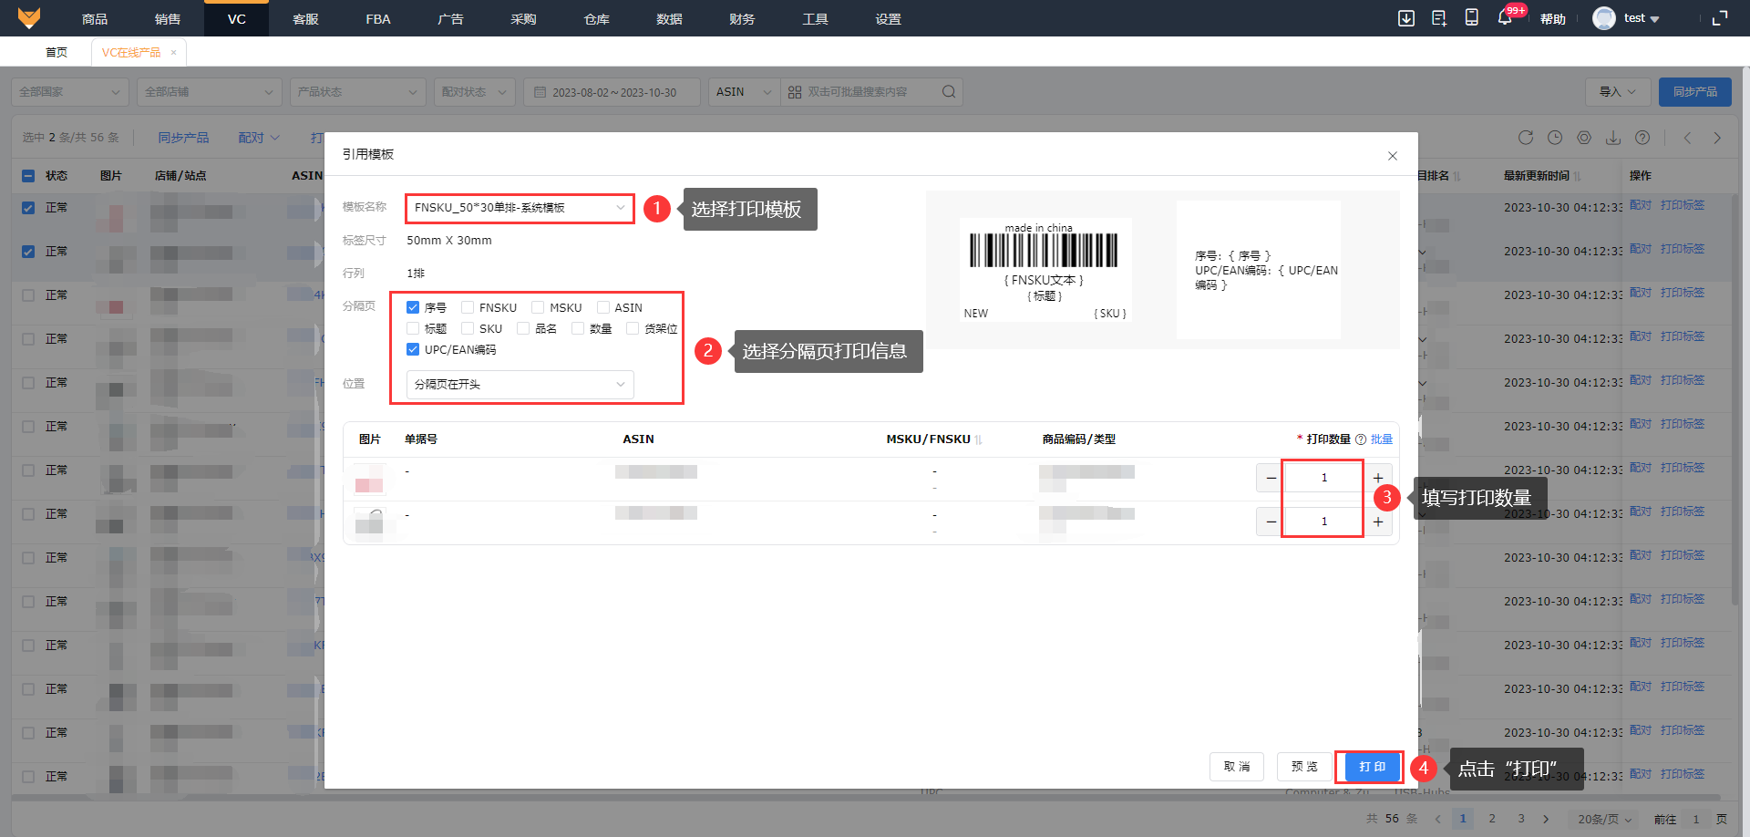Refresh the product list with the refresh icon
This screenshot has height=837, width=1750.
point(1526,138)
